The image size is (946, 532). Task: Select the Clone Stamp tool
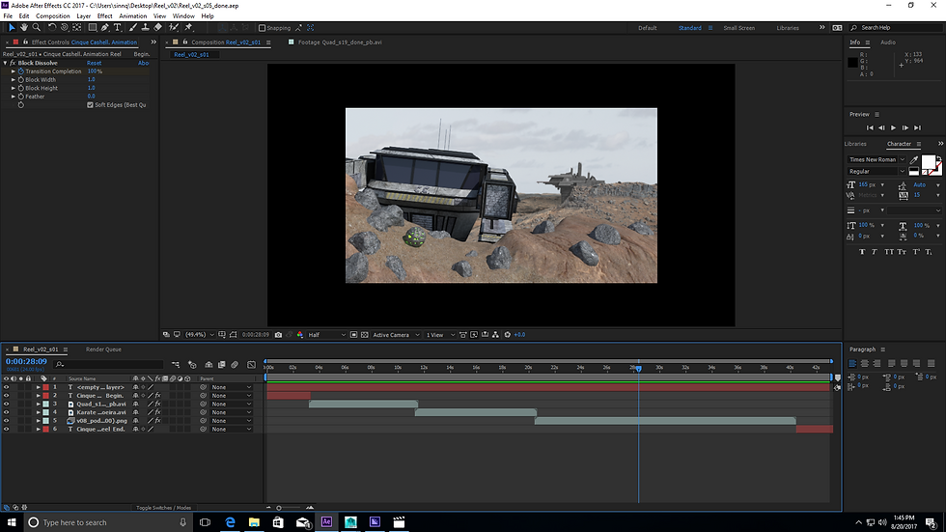pyautogui.click(x=146, y=28)
